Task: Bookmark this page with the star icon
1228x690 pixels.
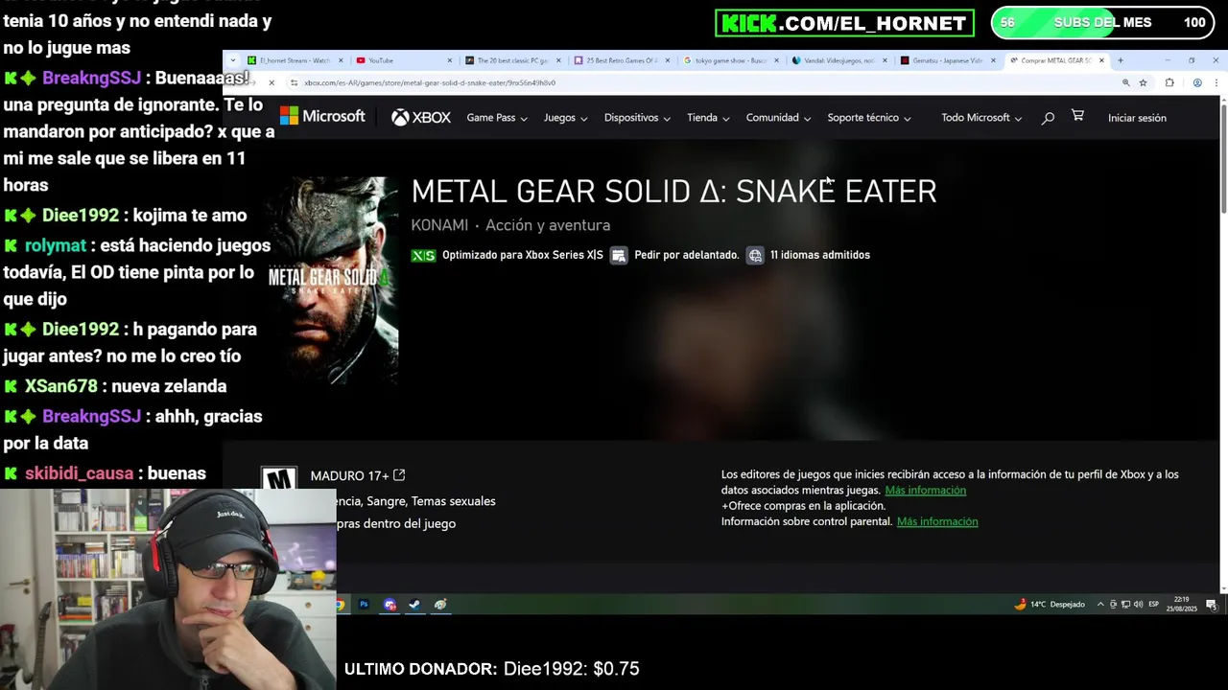Action: pos(1143,83)
